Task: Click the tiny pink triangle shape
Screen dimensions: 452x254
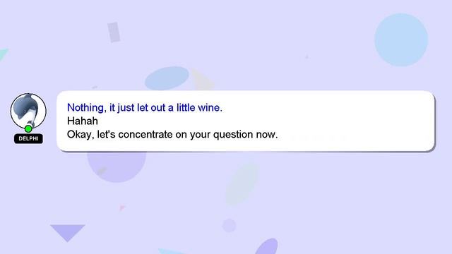Action: [x=122, y=207]
